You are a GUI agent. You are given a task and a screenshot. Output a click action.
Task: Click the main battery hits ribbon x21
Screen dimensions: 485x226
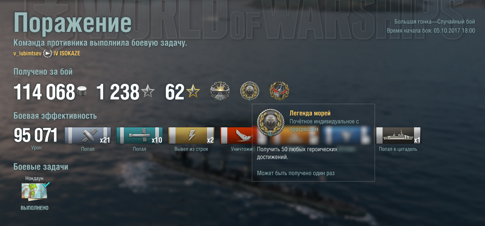88,136
